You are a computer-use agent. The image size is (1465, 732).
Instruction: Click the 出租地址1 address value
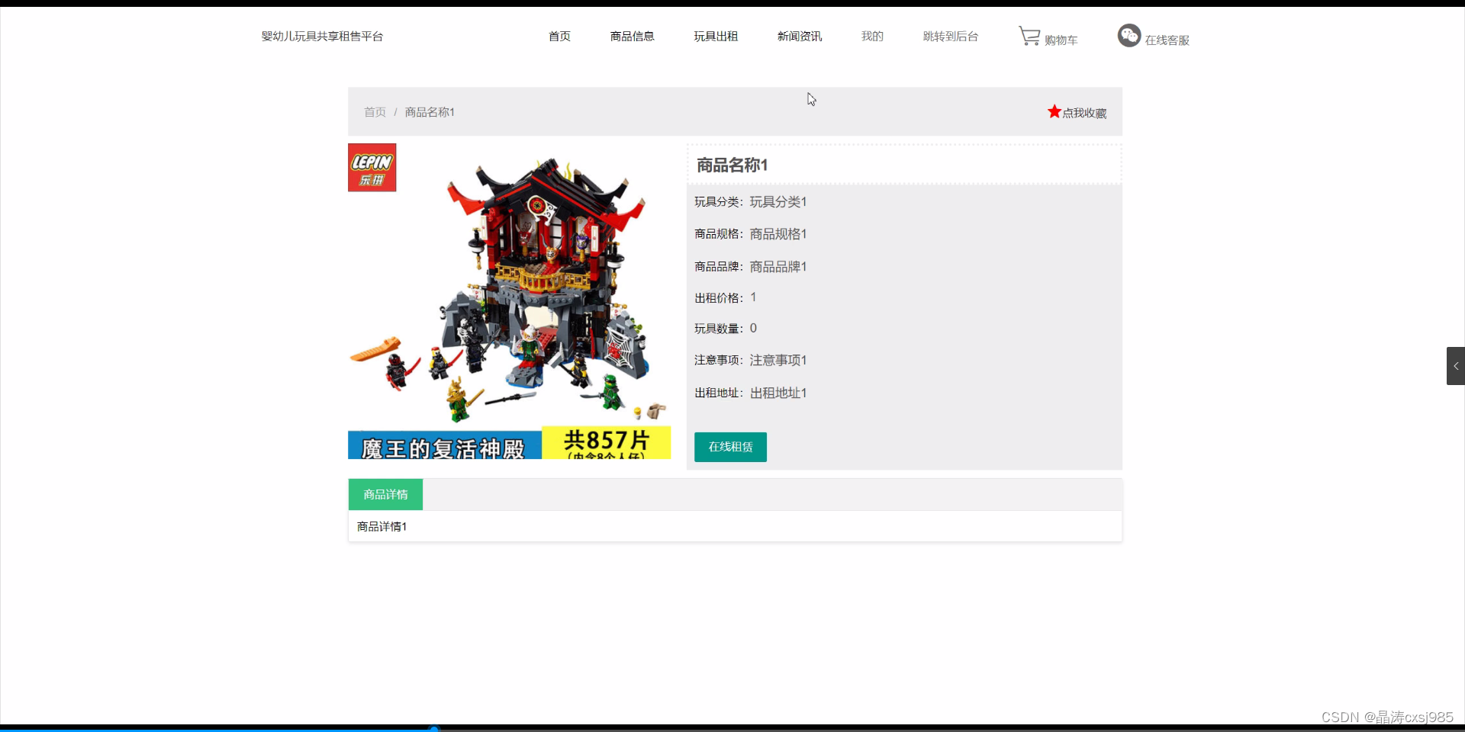point(778,393)
